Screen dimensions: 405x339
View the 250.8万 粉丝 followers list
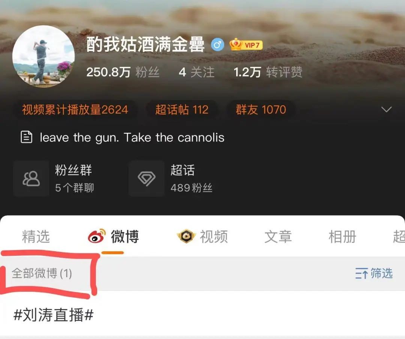point(123,72)
